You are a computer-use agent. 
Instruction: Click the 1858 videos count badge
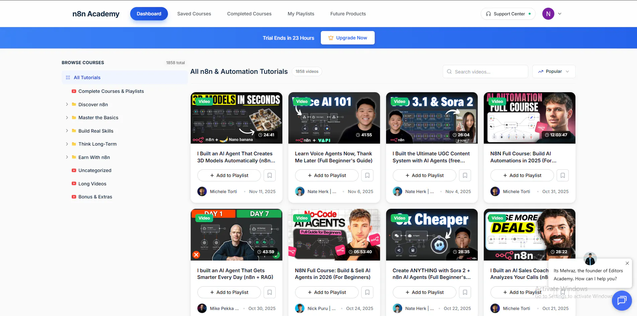pyautogui.click(x=307, y=71)
